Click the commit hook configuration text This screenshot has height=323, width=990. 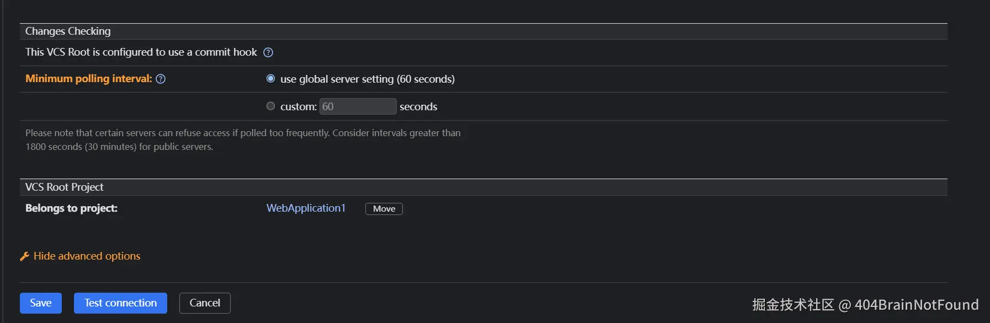point(141,52)
